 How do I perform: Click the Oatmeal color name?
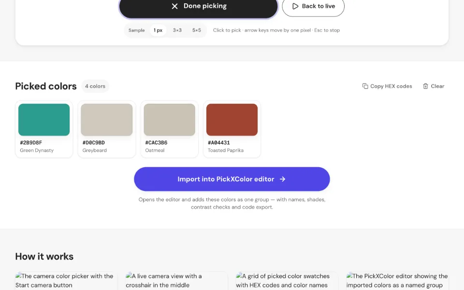[x=155, y=150]
